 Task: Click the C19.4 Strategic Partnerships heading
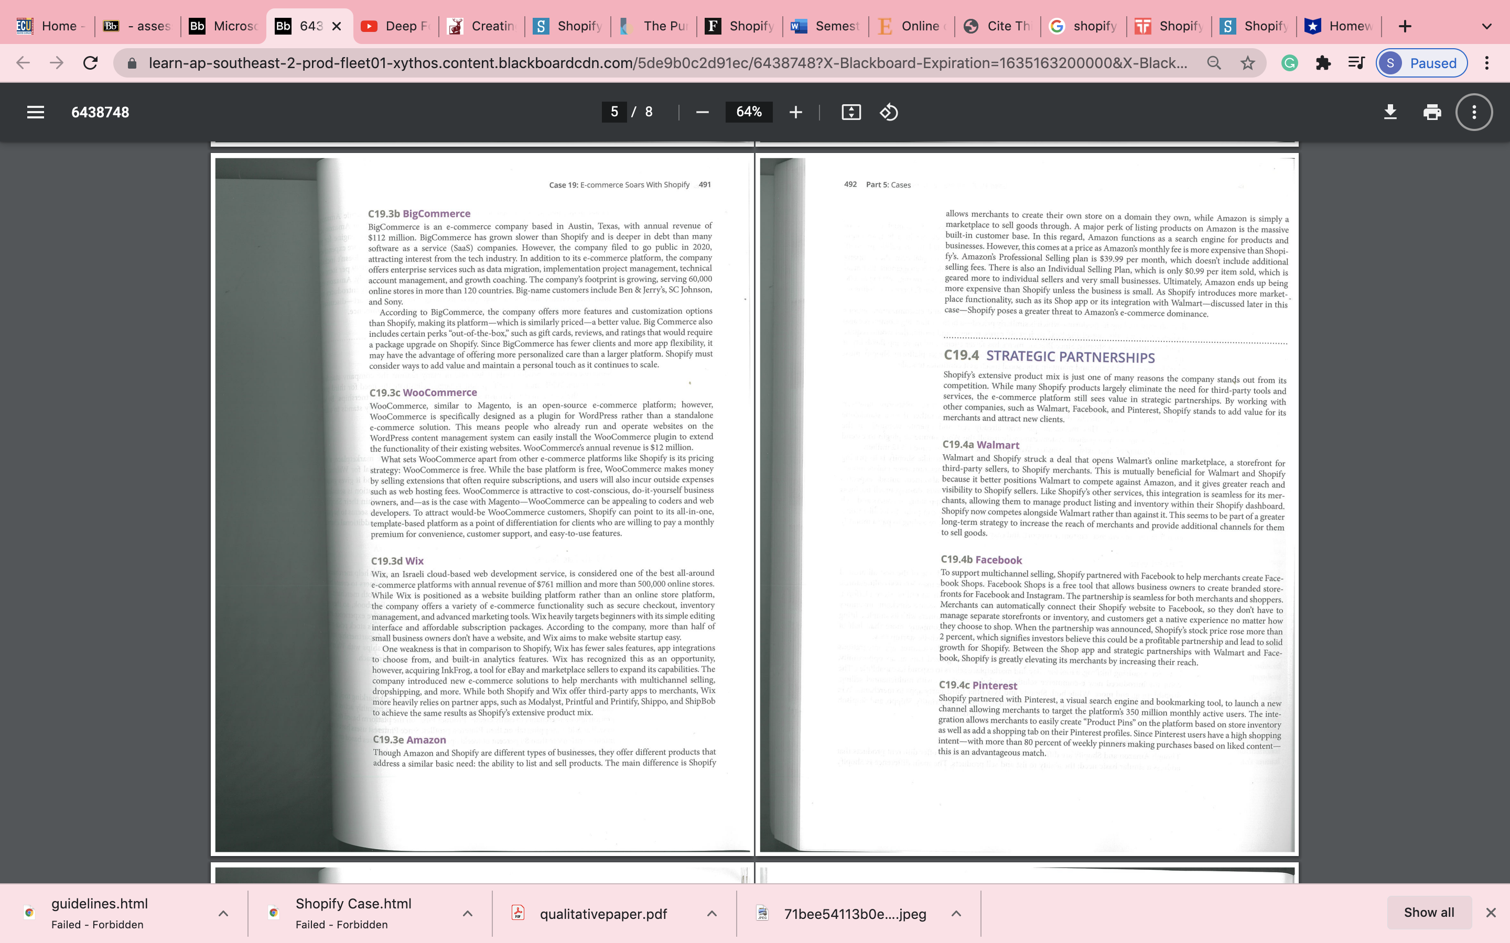(x=1049, y=356)
